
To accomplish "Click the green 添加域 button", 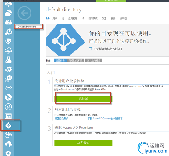I will [83, 99].
